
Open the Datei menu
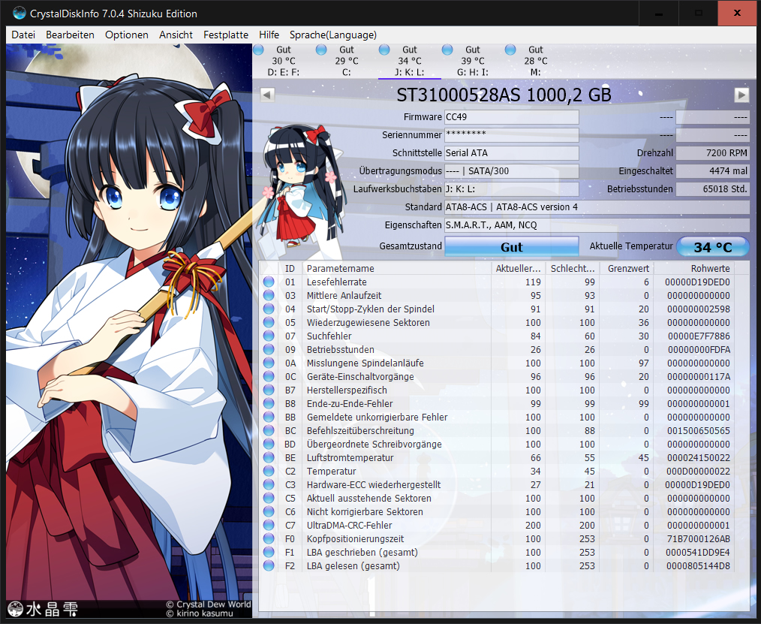tap(23, 35)
